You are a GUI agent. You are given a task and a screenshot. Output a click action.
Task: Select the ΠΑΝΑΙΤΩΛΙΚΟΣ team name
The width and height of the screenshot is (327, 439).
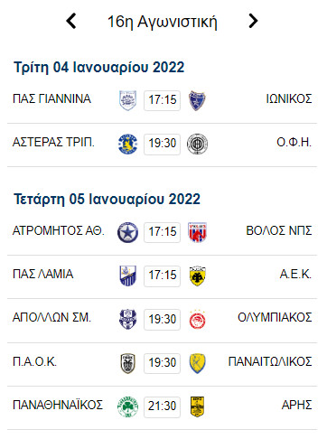pos(270,361)
